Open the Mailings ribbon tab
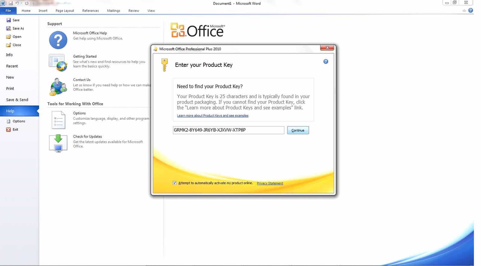 pyautogui.click(x=113, y=10)
